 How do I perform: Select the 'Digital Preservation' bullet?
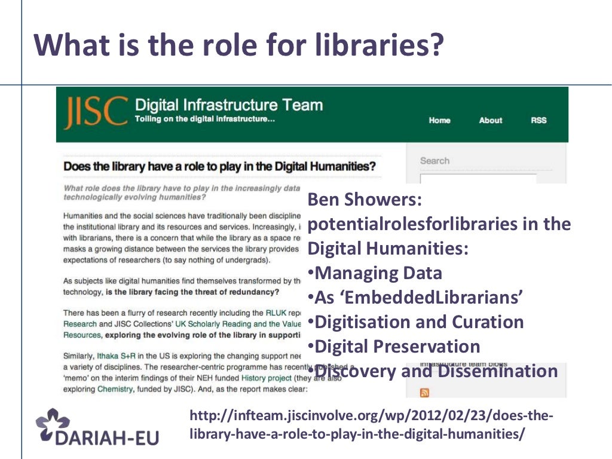[x=394, y=347]
